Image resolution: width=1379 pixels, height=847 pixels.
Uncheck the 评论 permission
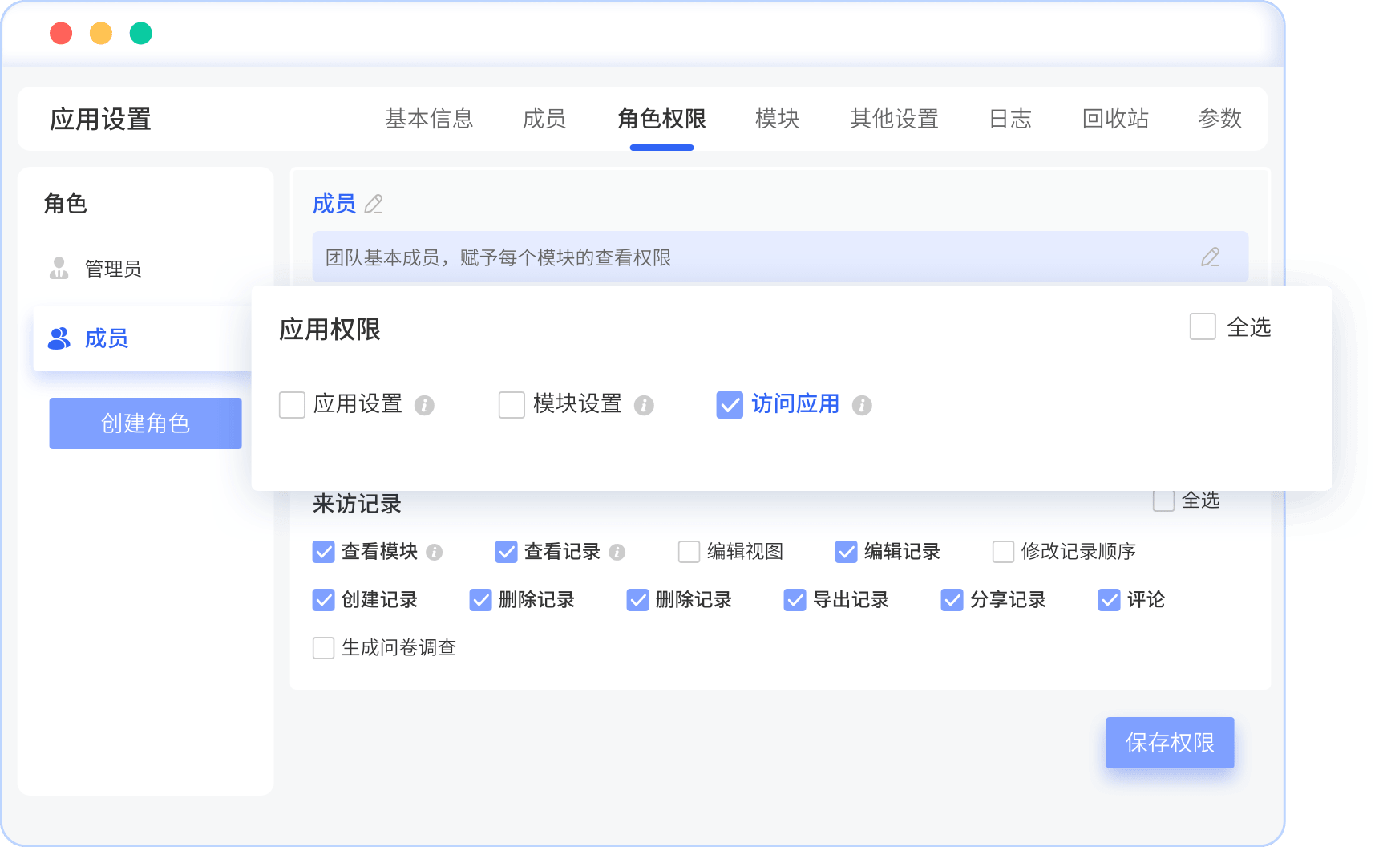[x=1109, y=600]
